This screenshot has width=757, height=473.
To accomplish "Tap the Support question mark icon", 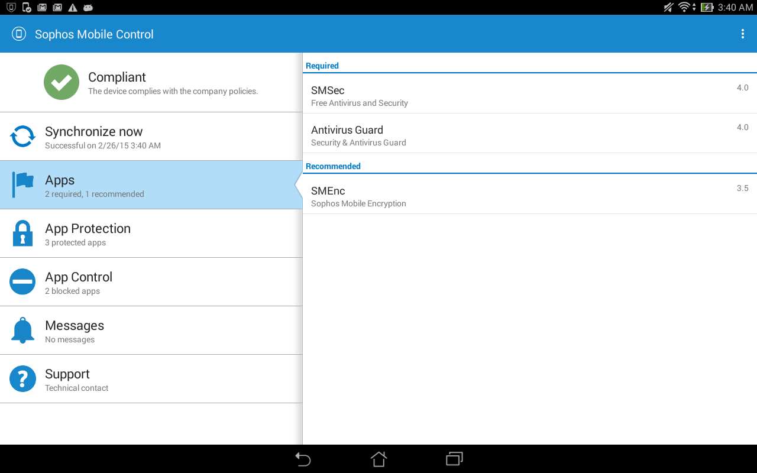I will (22, 379).
